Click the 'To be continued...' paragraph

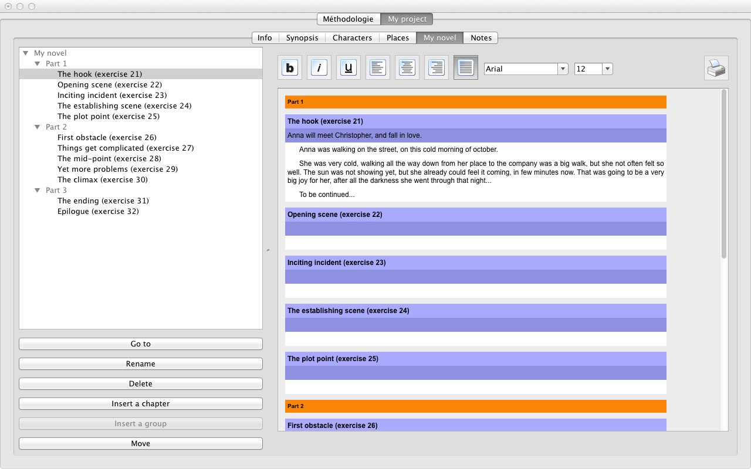pyautogui.click(x=327, y=195)
